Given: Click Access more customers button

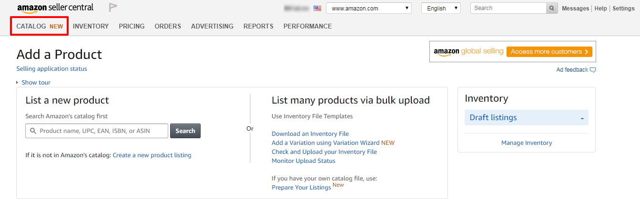Looking at the screenshot, I should coord(549,52).
